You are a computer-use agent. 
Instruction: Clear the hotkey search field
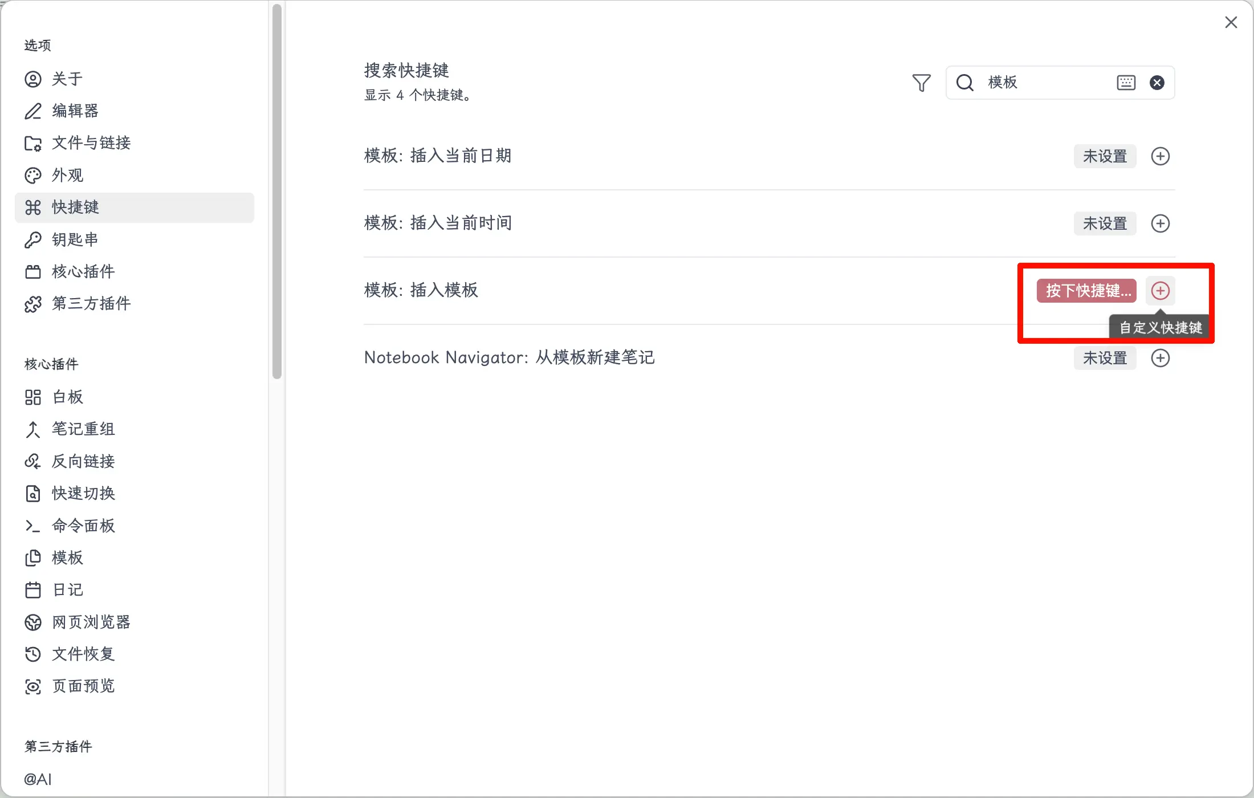click(x=1157, y=83)
